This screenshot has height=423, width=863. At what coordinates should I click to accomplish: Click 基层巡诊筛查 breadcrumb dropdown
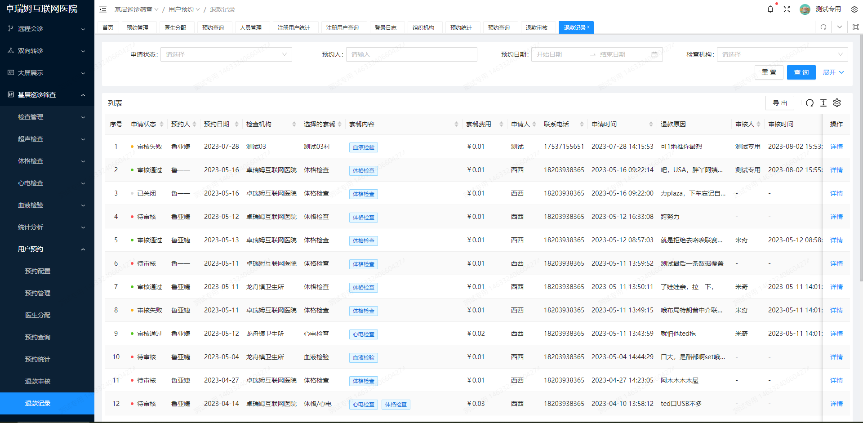click(136, 9)
